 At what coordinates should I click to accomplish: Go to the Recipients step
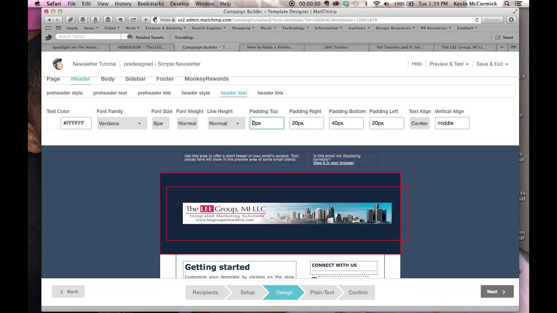pos(205,293)
